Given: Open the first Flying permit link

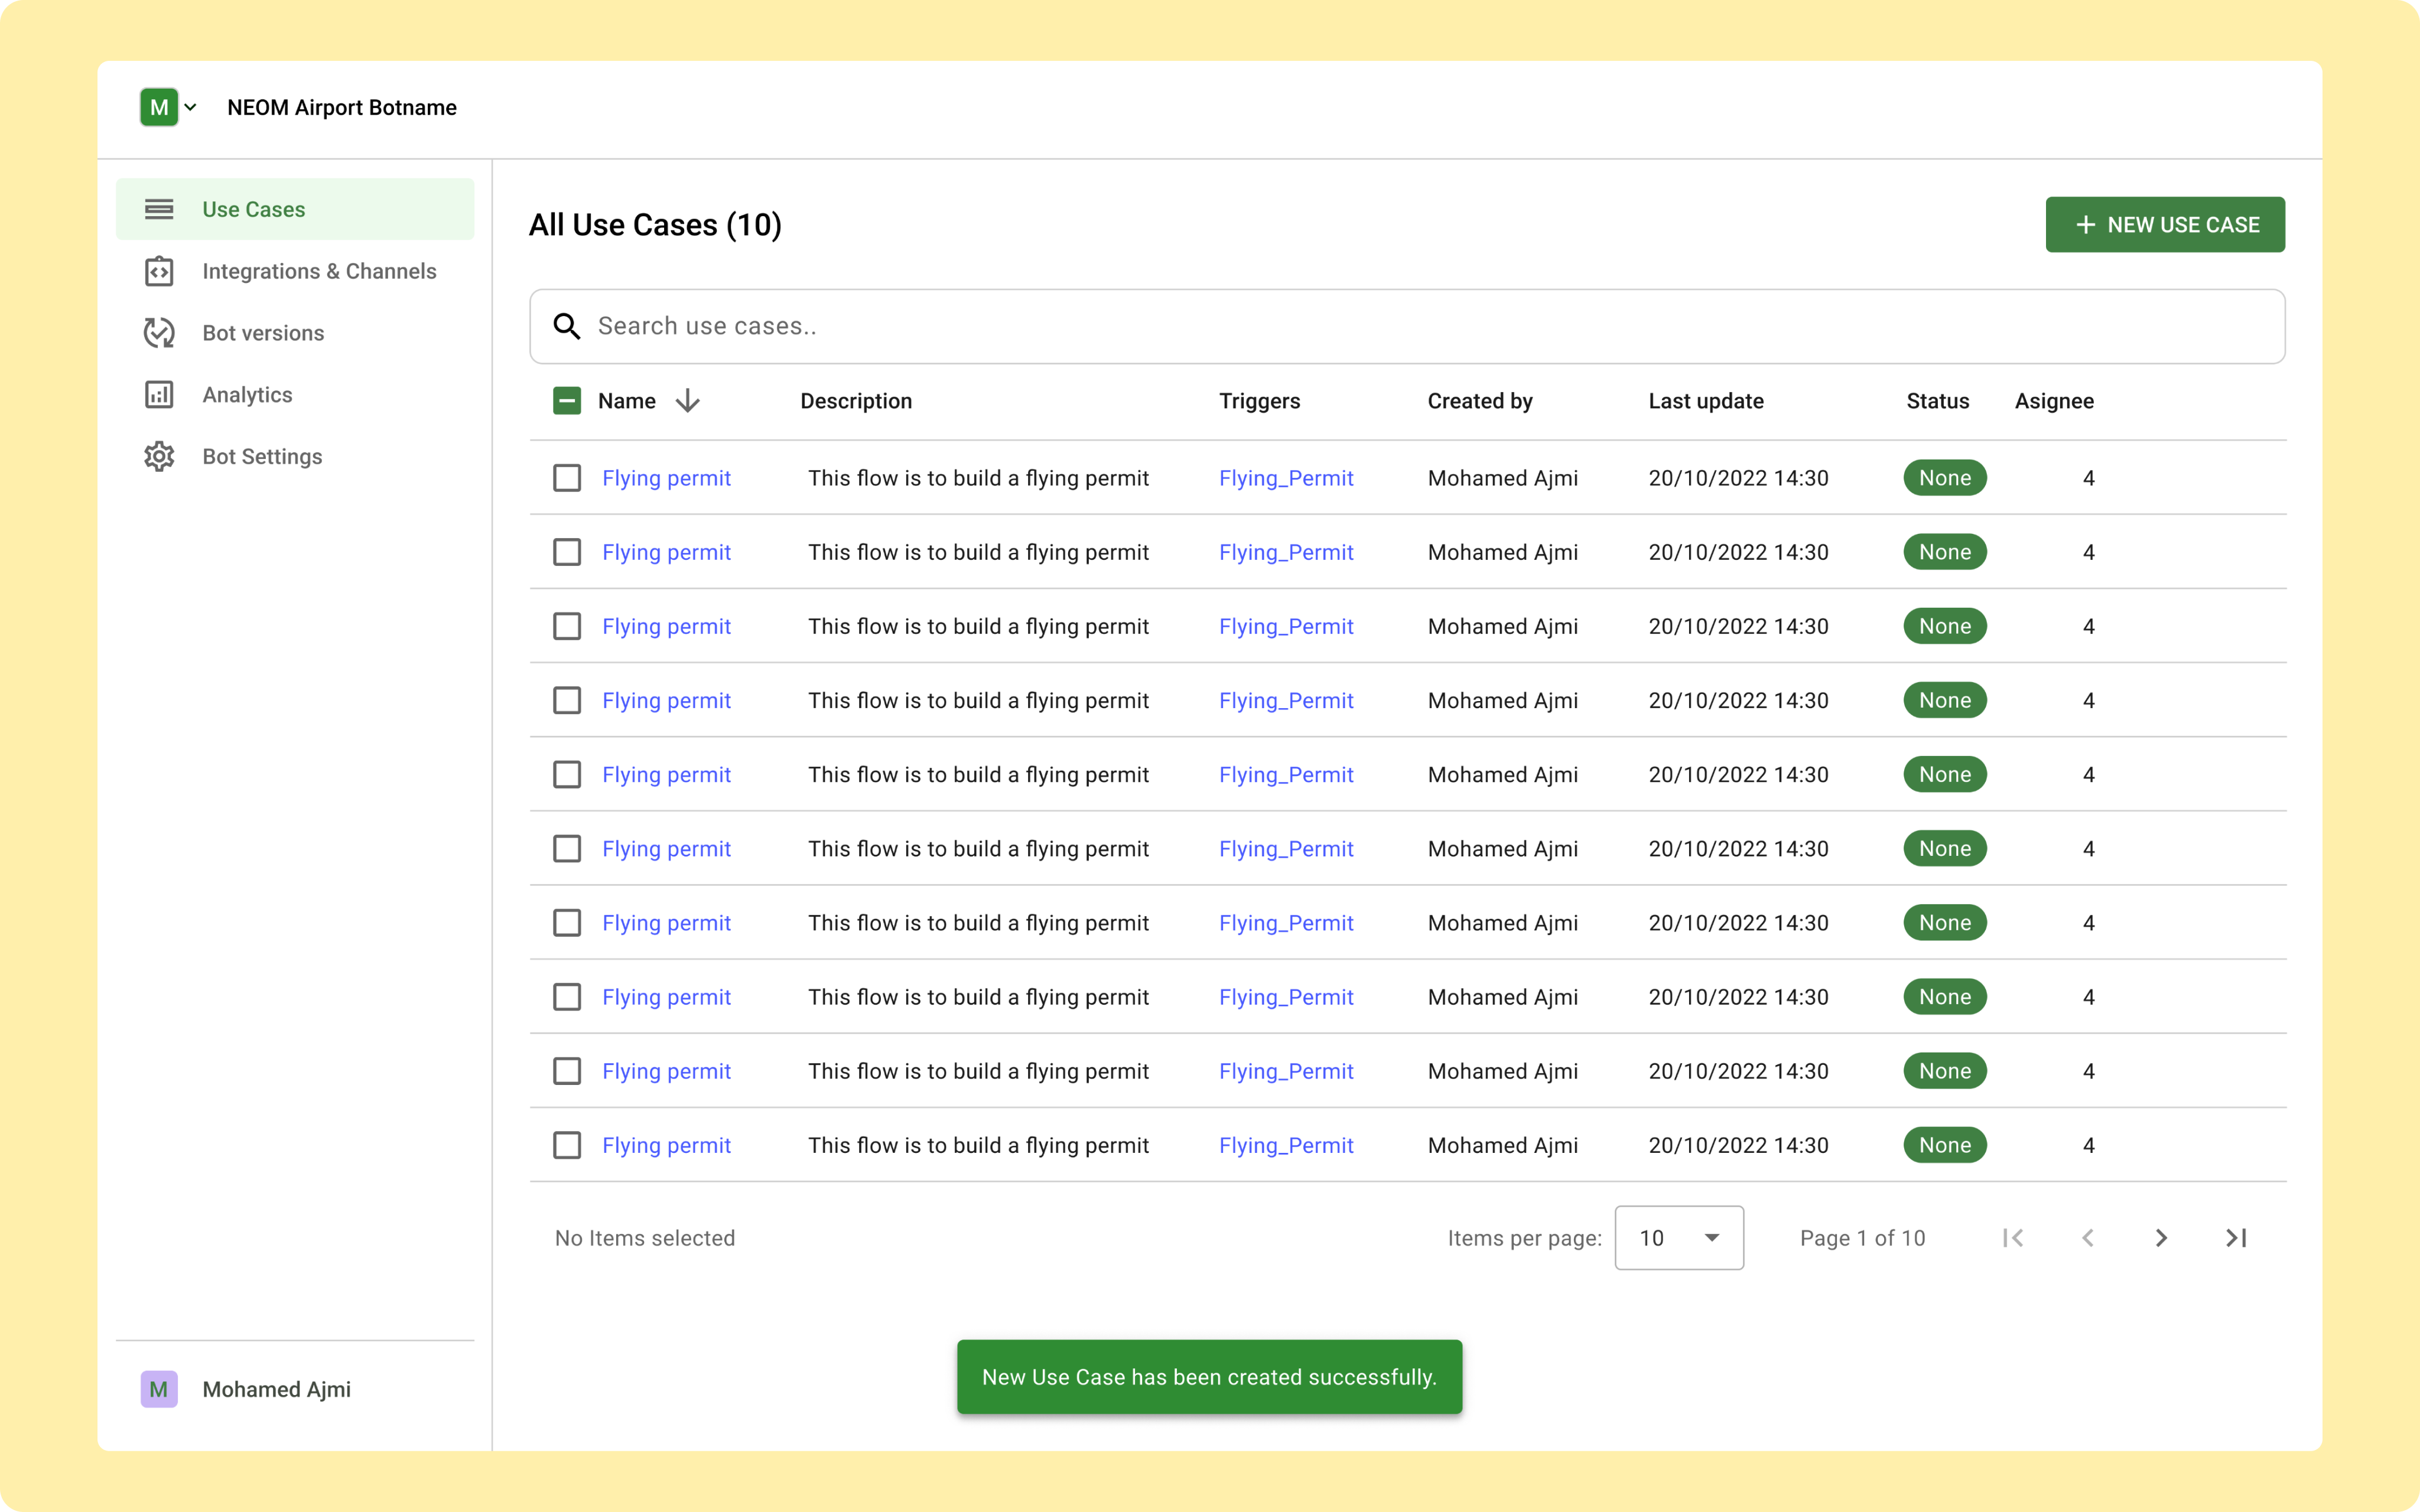Looking at the screenshot, I should 667,477.
